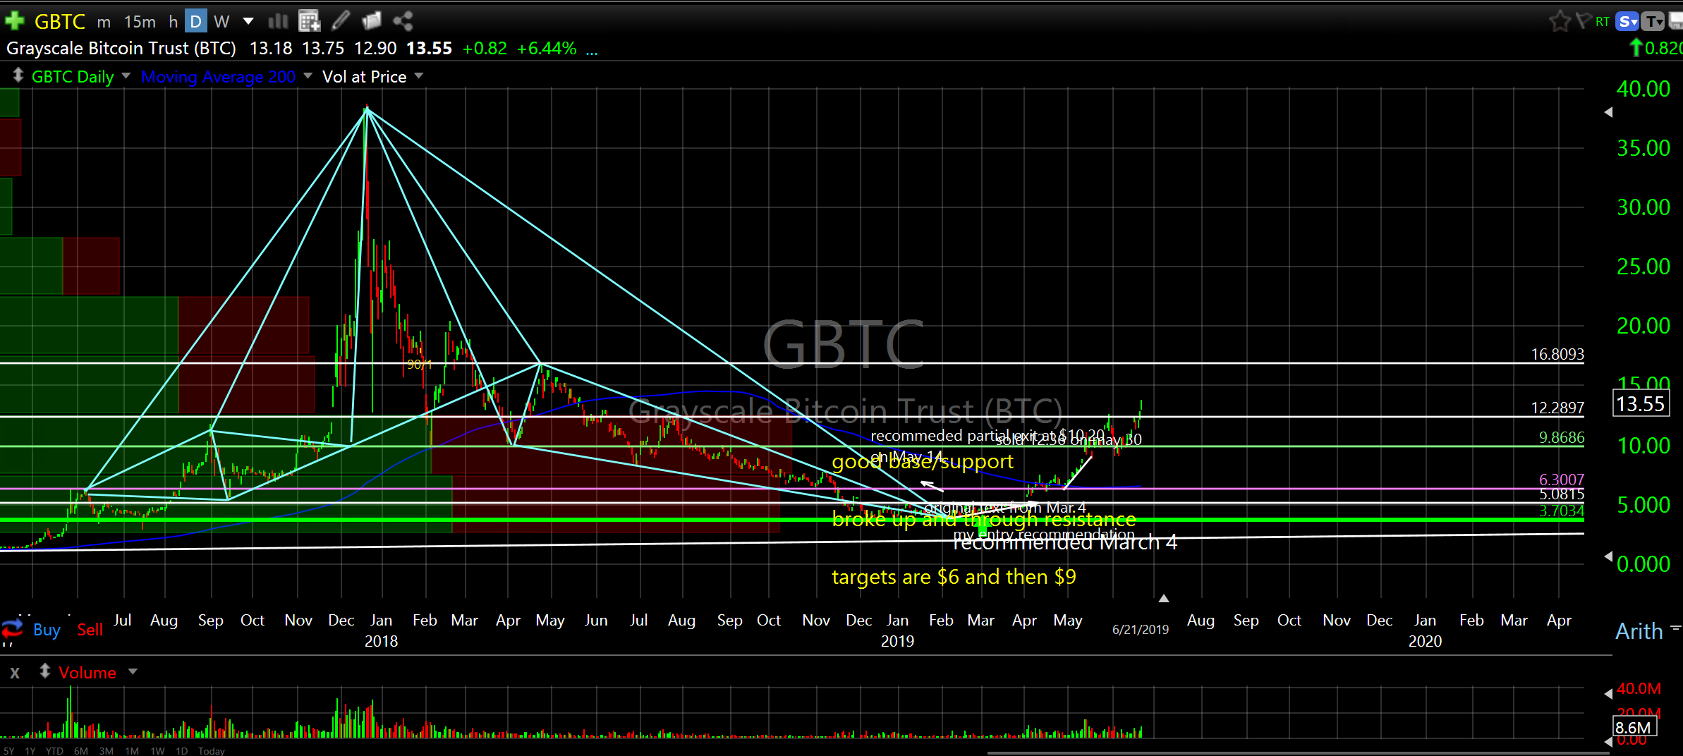Close the Volume panel with x
This screenshot has width=1683, height=756.
pos(15,673)
